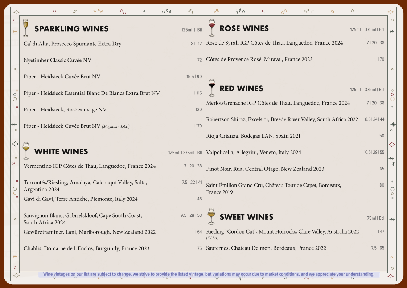Screen dimensions: 407x288
Task: Click Riesling 'Cordon Cut', Mount Horrocks entry
Action: [283, 232]
